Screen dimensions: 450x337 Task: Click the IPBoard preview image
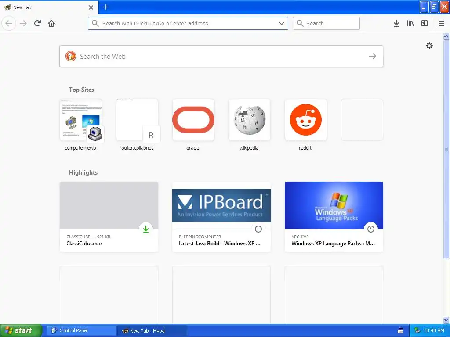[x=221, y=205]
